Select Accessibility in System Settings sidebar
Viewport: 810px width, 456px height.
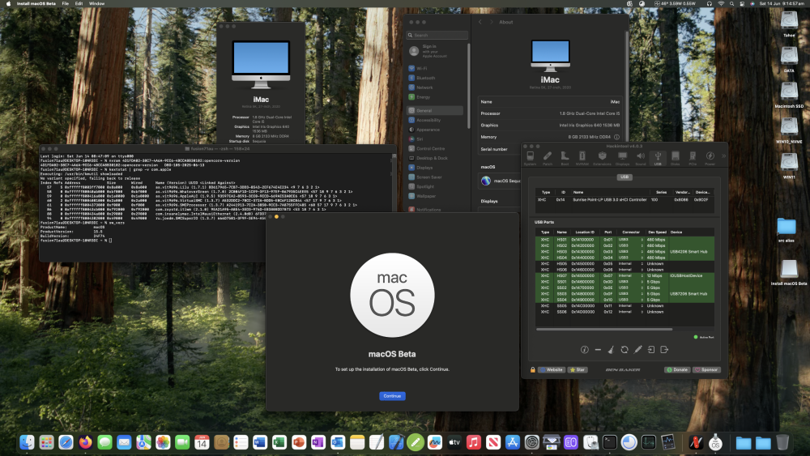tap(436, 120)
